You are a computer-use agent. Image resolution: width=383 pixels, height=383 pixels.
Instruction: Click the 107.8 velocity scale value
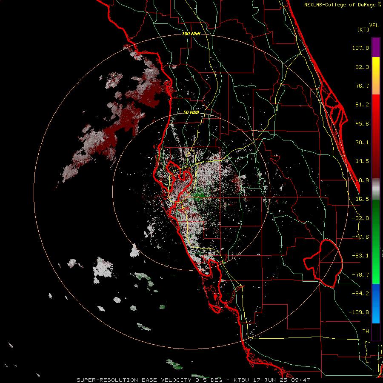click(x=360, y=48)
